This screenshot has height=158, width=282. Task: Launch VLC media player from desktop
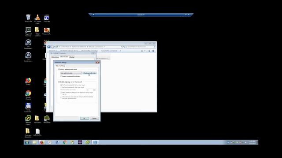[x=37, y=19]
